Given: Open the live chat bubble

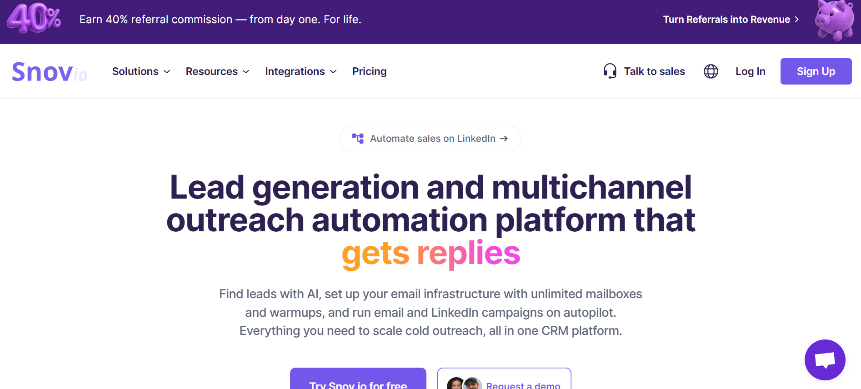Looking at the screenshot, I should tap(825, 360).
